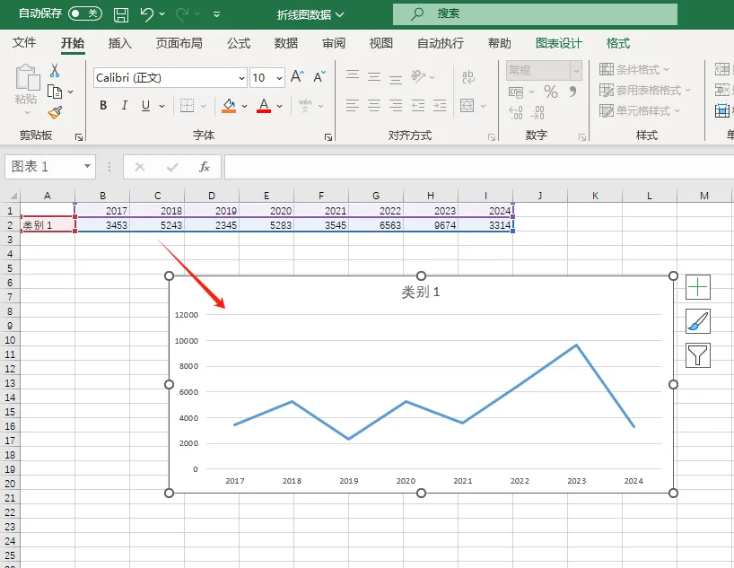
Task: Click the Chart Filters funnel button
Action: [698, 355]
